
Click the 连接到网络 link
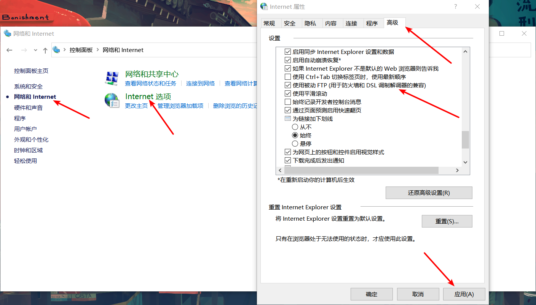click(201, 83)
